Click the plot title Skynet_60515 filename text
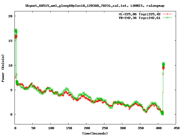Screen dimensions: 182x136 point(95,6)
